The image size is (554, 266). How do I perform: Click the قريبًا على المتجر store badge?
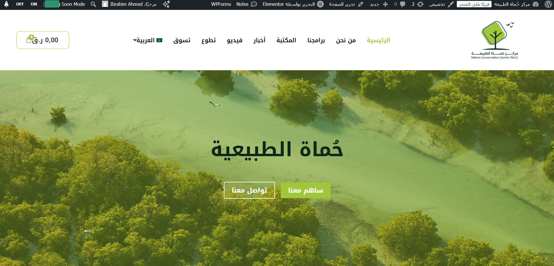pyautogui.click(x=474, y=4)
